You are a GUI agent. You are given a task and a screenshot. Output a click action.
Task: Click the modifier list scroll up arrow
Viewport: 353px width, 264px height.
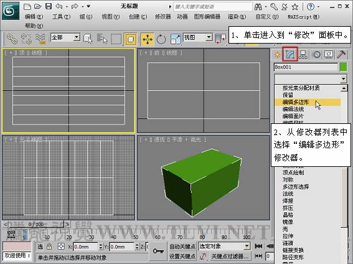pos(344,88)
